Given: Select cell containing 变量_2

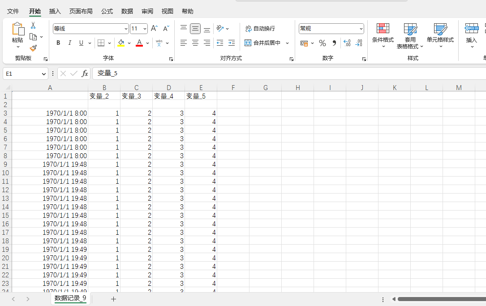Looking at the screenshot, I should pos(104,96).
